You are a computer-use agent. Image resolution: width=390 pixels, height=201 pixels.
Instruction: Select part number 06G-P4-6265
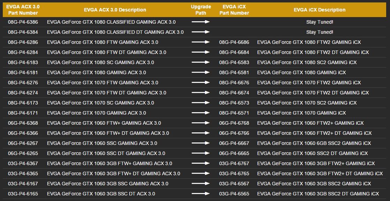[23, 153]
